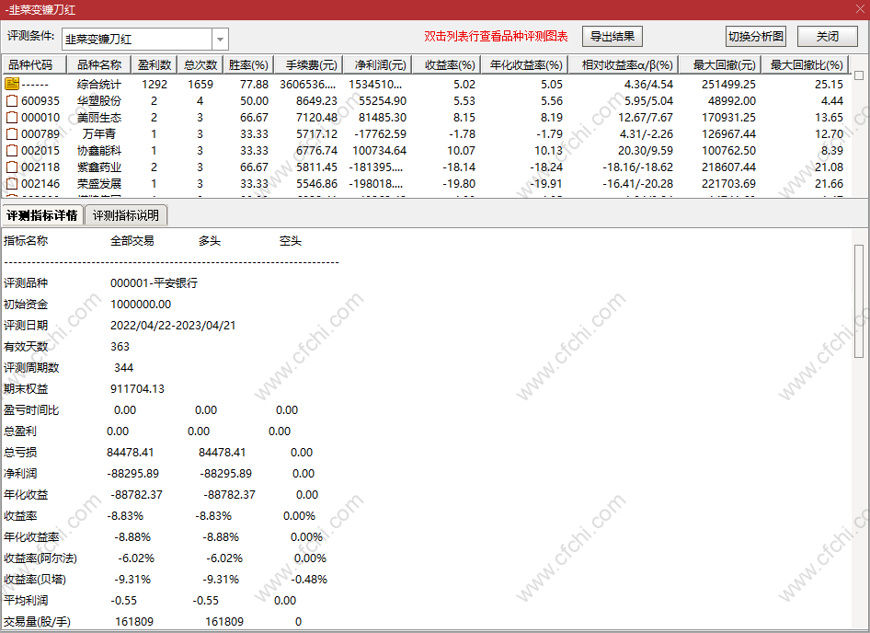Sort by the 最大回撤(元) column header
Viewport: 870px width, 633px height.
point(721,65)
